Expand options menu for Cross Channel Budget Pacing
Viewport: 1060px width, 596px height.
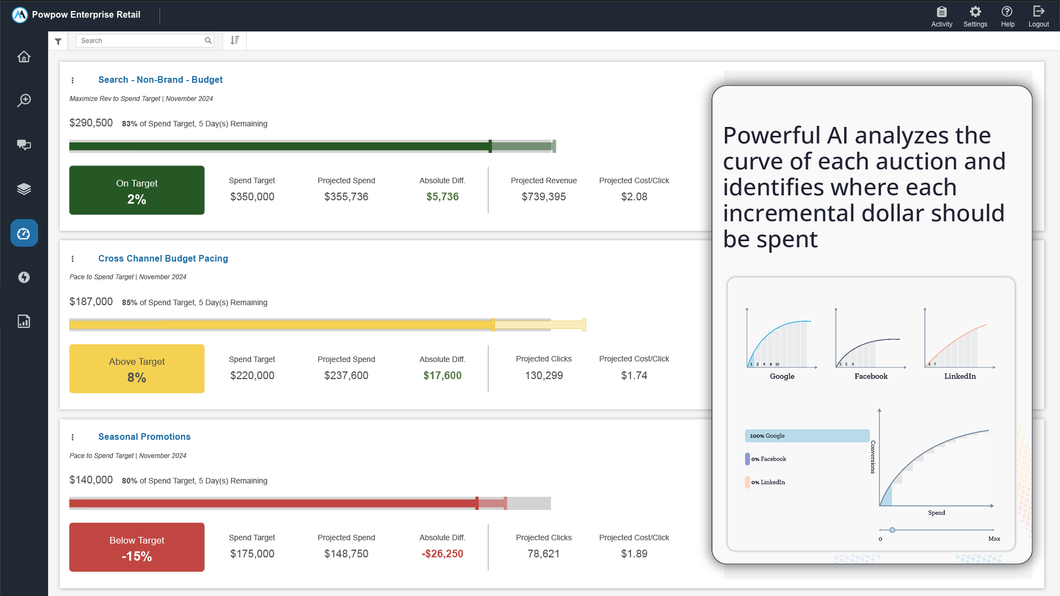[73, 259]
